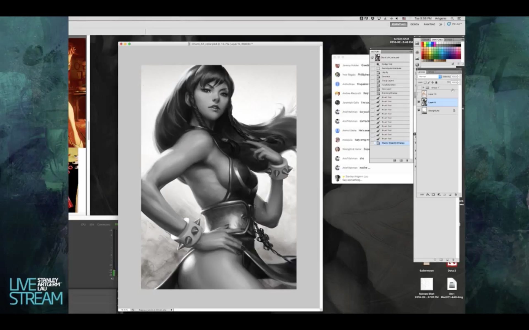Screen dimensions: 529x330
Task: Click the volume icon in menu bar
Action: (397, 18)
